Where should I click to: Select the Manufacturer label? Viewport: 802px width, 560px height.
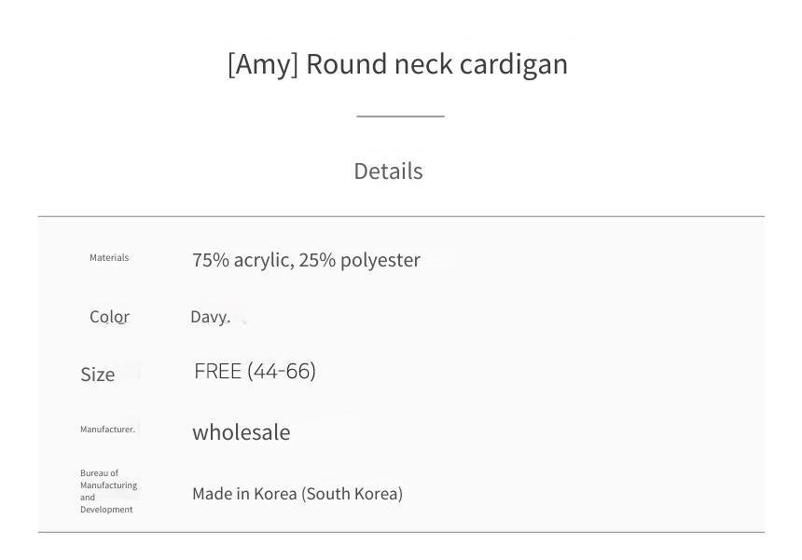107,430
